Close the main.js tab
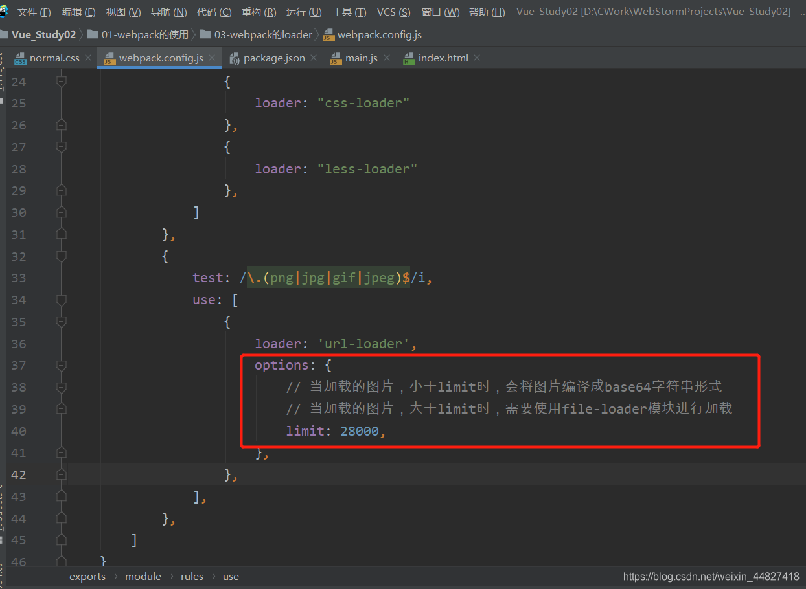Viewport: 806px width, 589px height. pyautogui.click(x=387, y=58)
